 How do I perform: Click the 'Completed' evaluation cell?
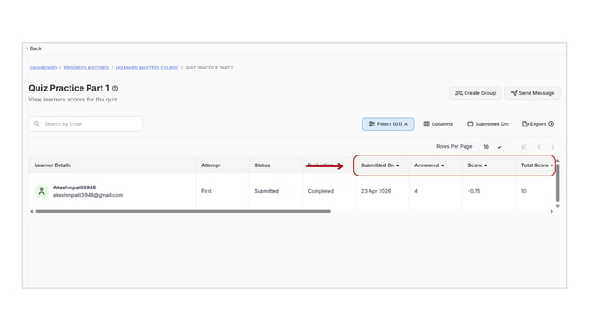point(320,191)
